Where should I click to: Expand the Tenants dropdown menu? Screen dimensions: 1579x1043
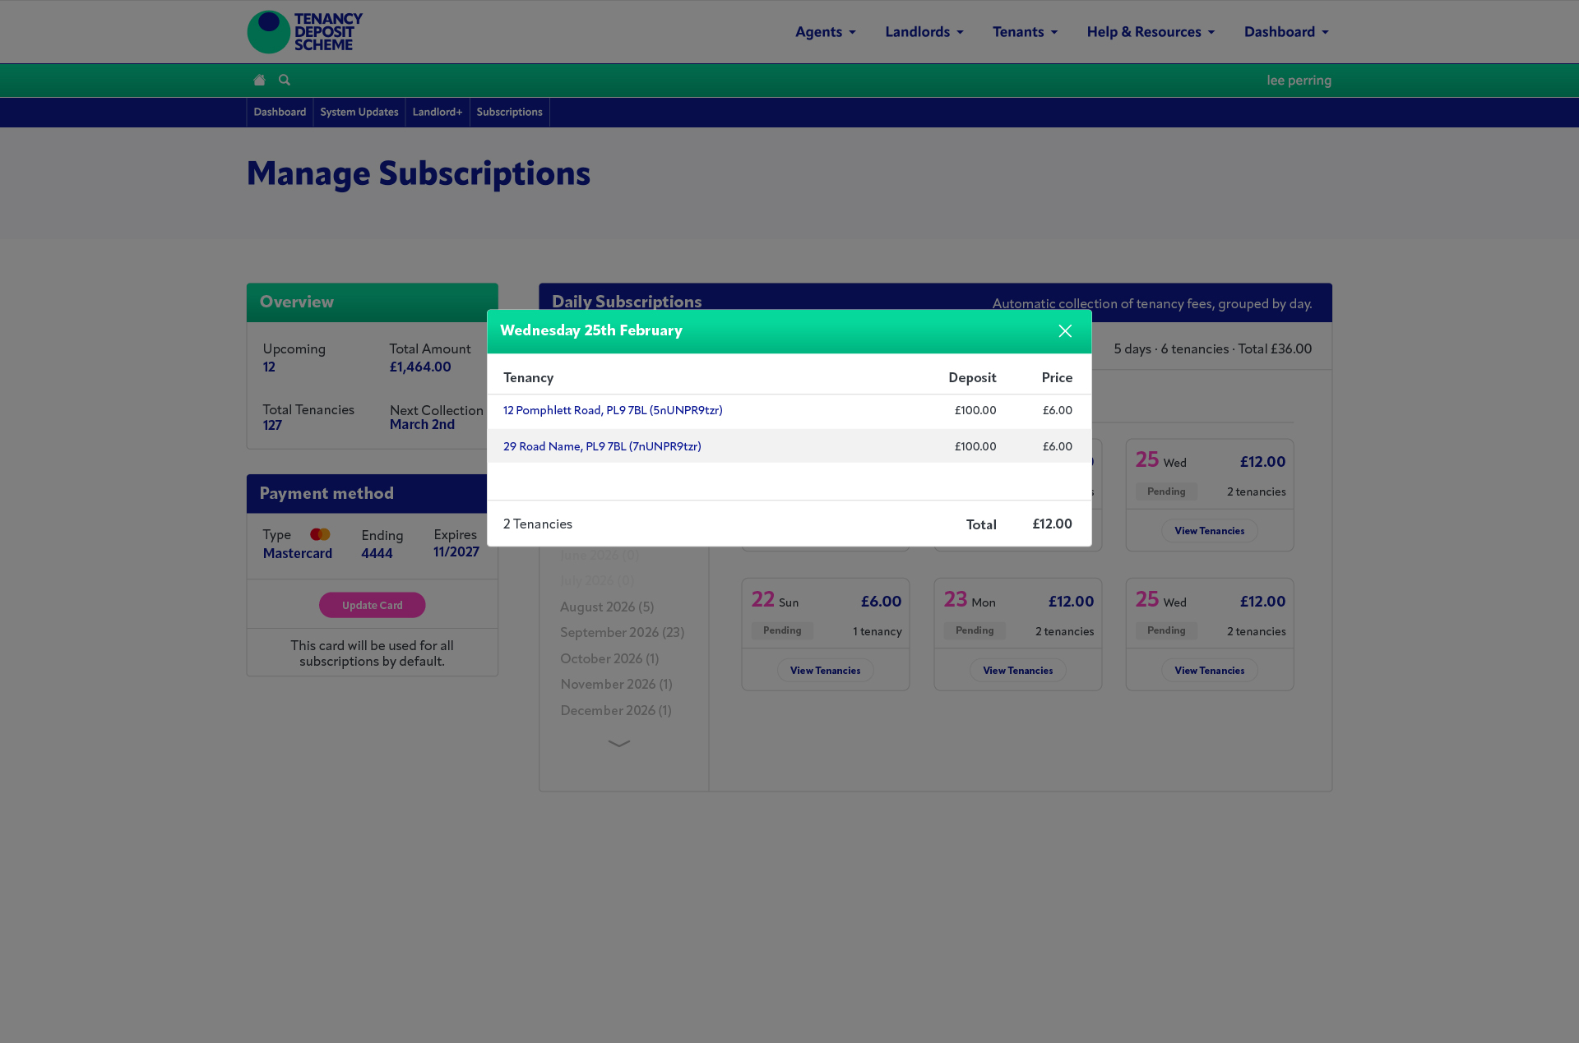(x=1025, y=32)
